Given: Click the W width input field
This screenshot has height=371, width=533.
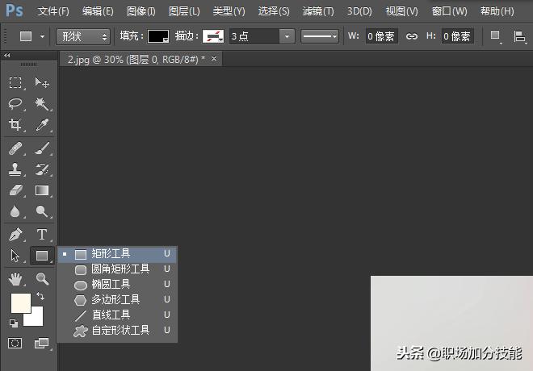Looking at the screenshot, I should (381, 36).
